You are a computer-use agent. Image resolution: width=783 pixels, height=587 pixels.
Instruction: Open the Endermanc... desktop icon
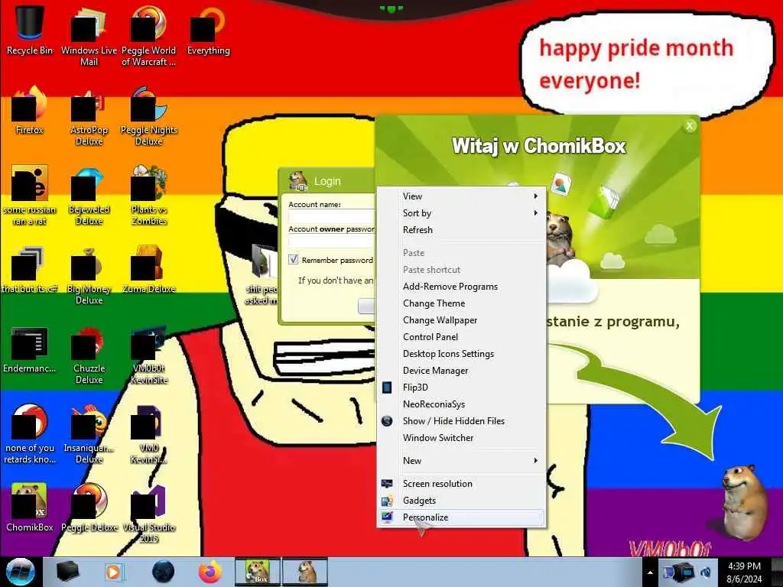click(x=30, y=349)
